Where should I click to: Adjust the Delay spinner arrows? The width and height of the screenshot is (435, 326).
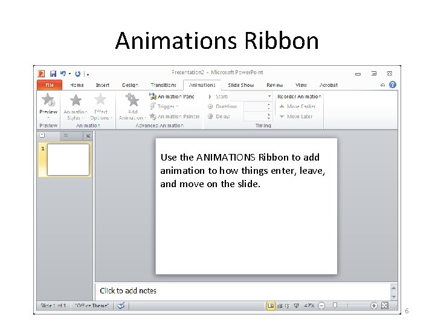point(269,117)
